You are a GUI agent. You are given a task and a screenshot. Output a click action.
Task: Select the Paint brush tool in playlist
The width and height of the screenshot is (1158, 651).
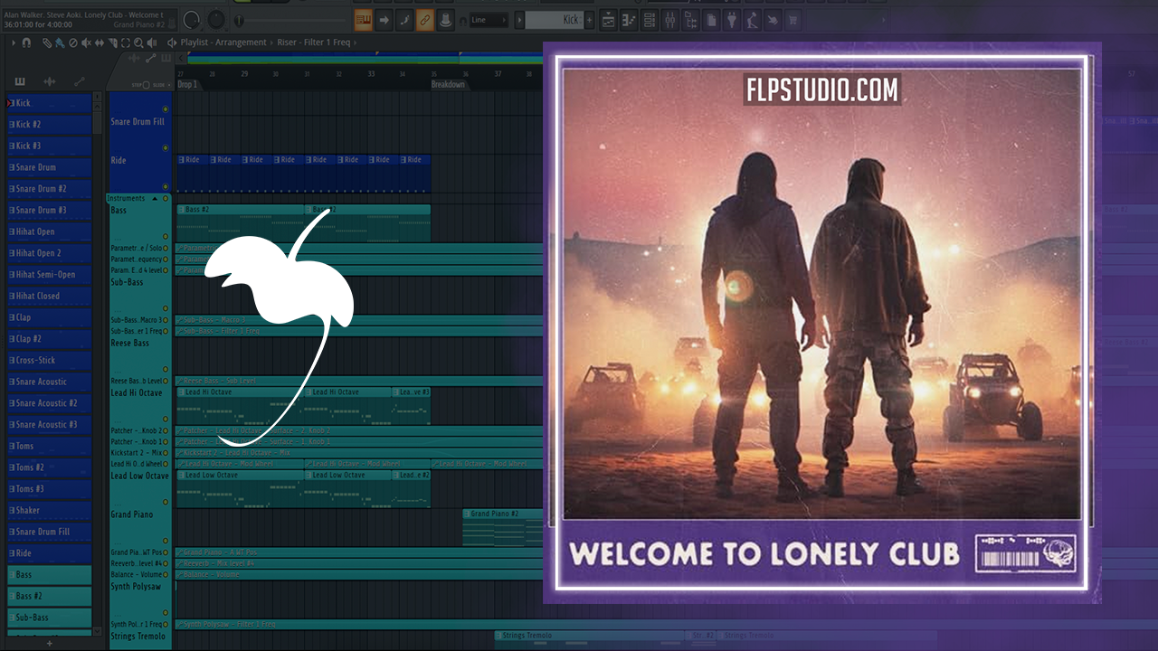60,42
